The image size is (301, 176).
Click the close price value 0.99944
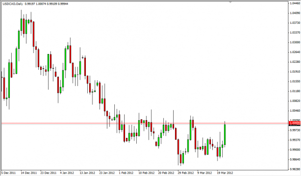coord(63,4)
